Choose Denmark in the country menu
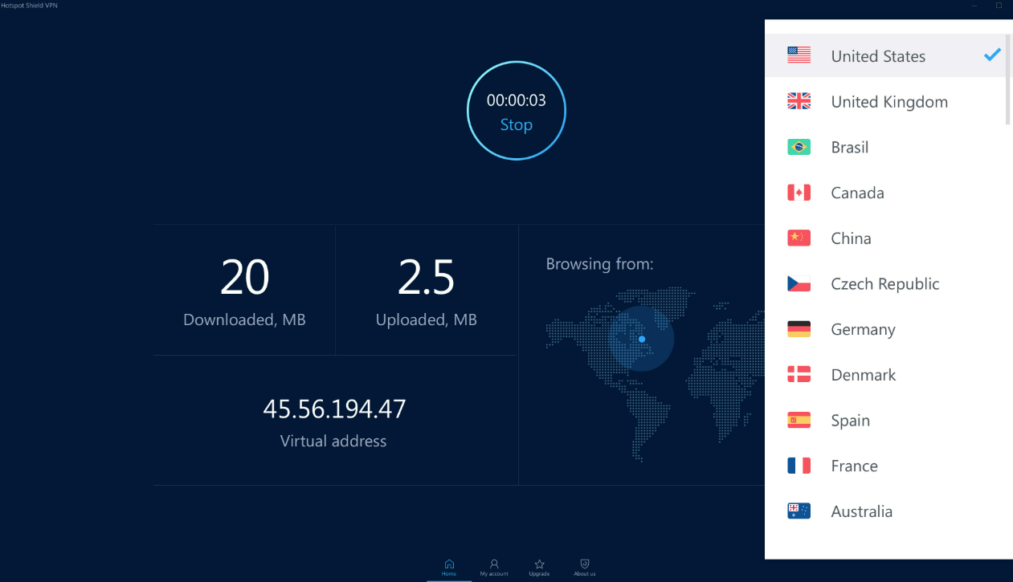 (863, 375)
